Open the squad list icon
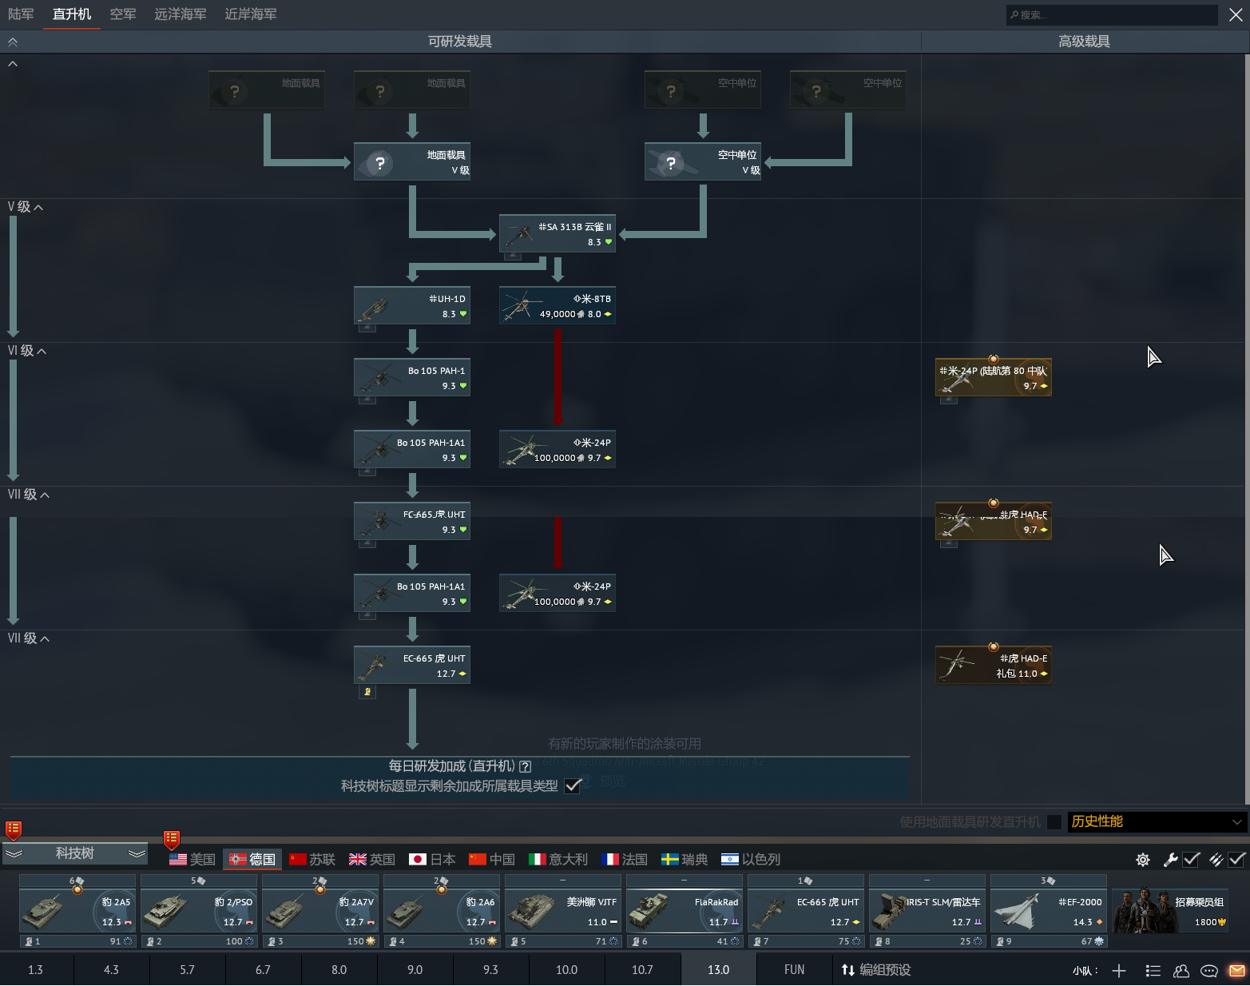The height and width of the screenshot is (986, 1250). click(1153, 971)
